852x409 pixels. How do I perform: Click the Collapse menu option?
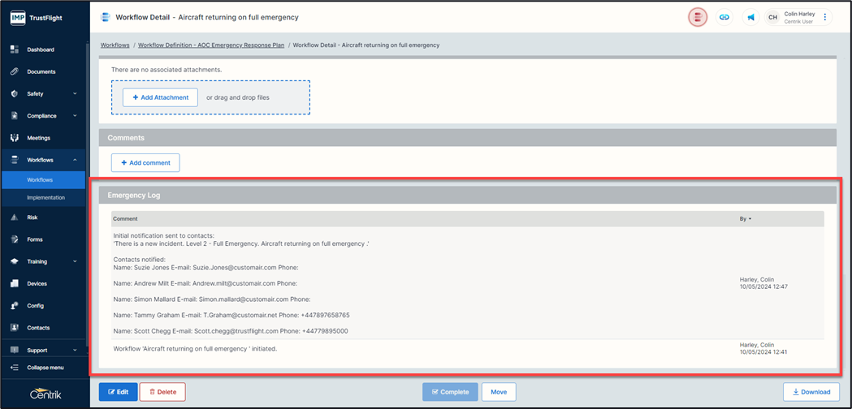(x=45, y=368)
